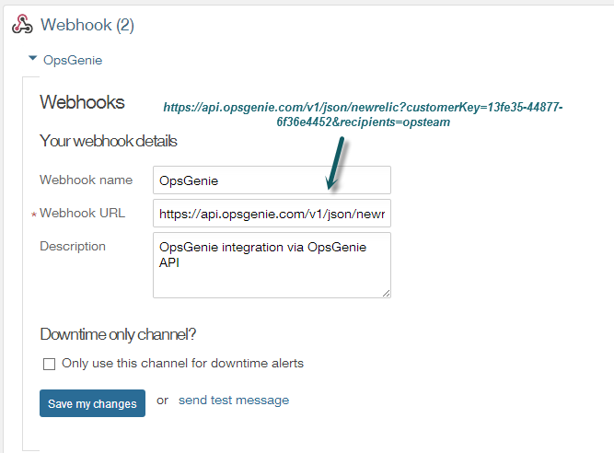The width and height of the screenshot is (614, 453).
Task: Click the Description resize handle corner
Action: [386, 294]
